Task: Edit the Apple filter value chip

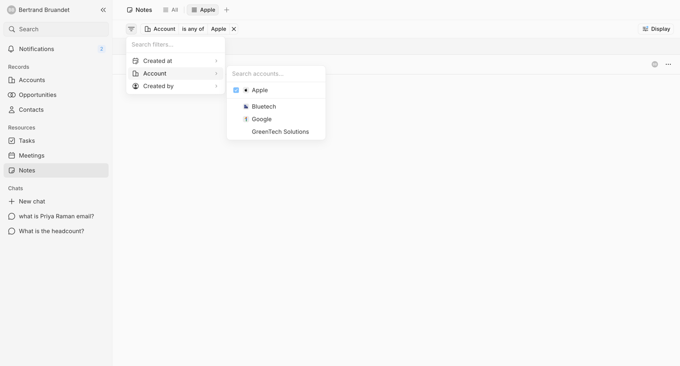Action: pyautogui.click(x=219, y=29)
